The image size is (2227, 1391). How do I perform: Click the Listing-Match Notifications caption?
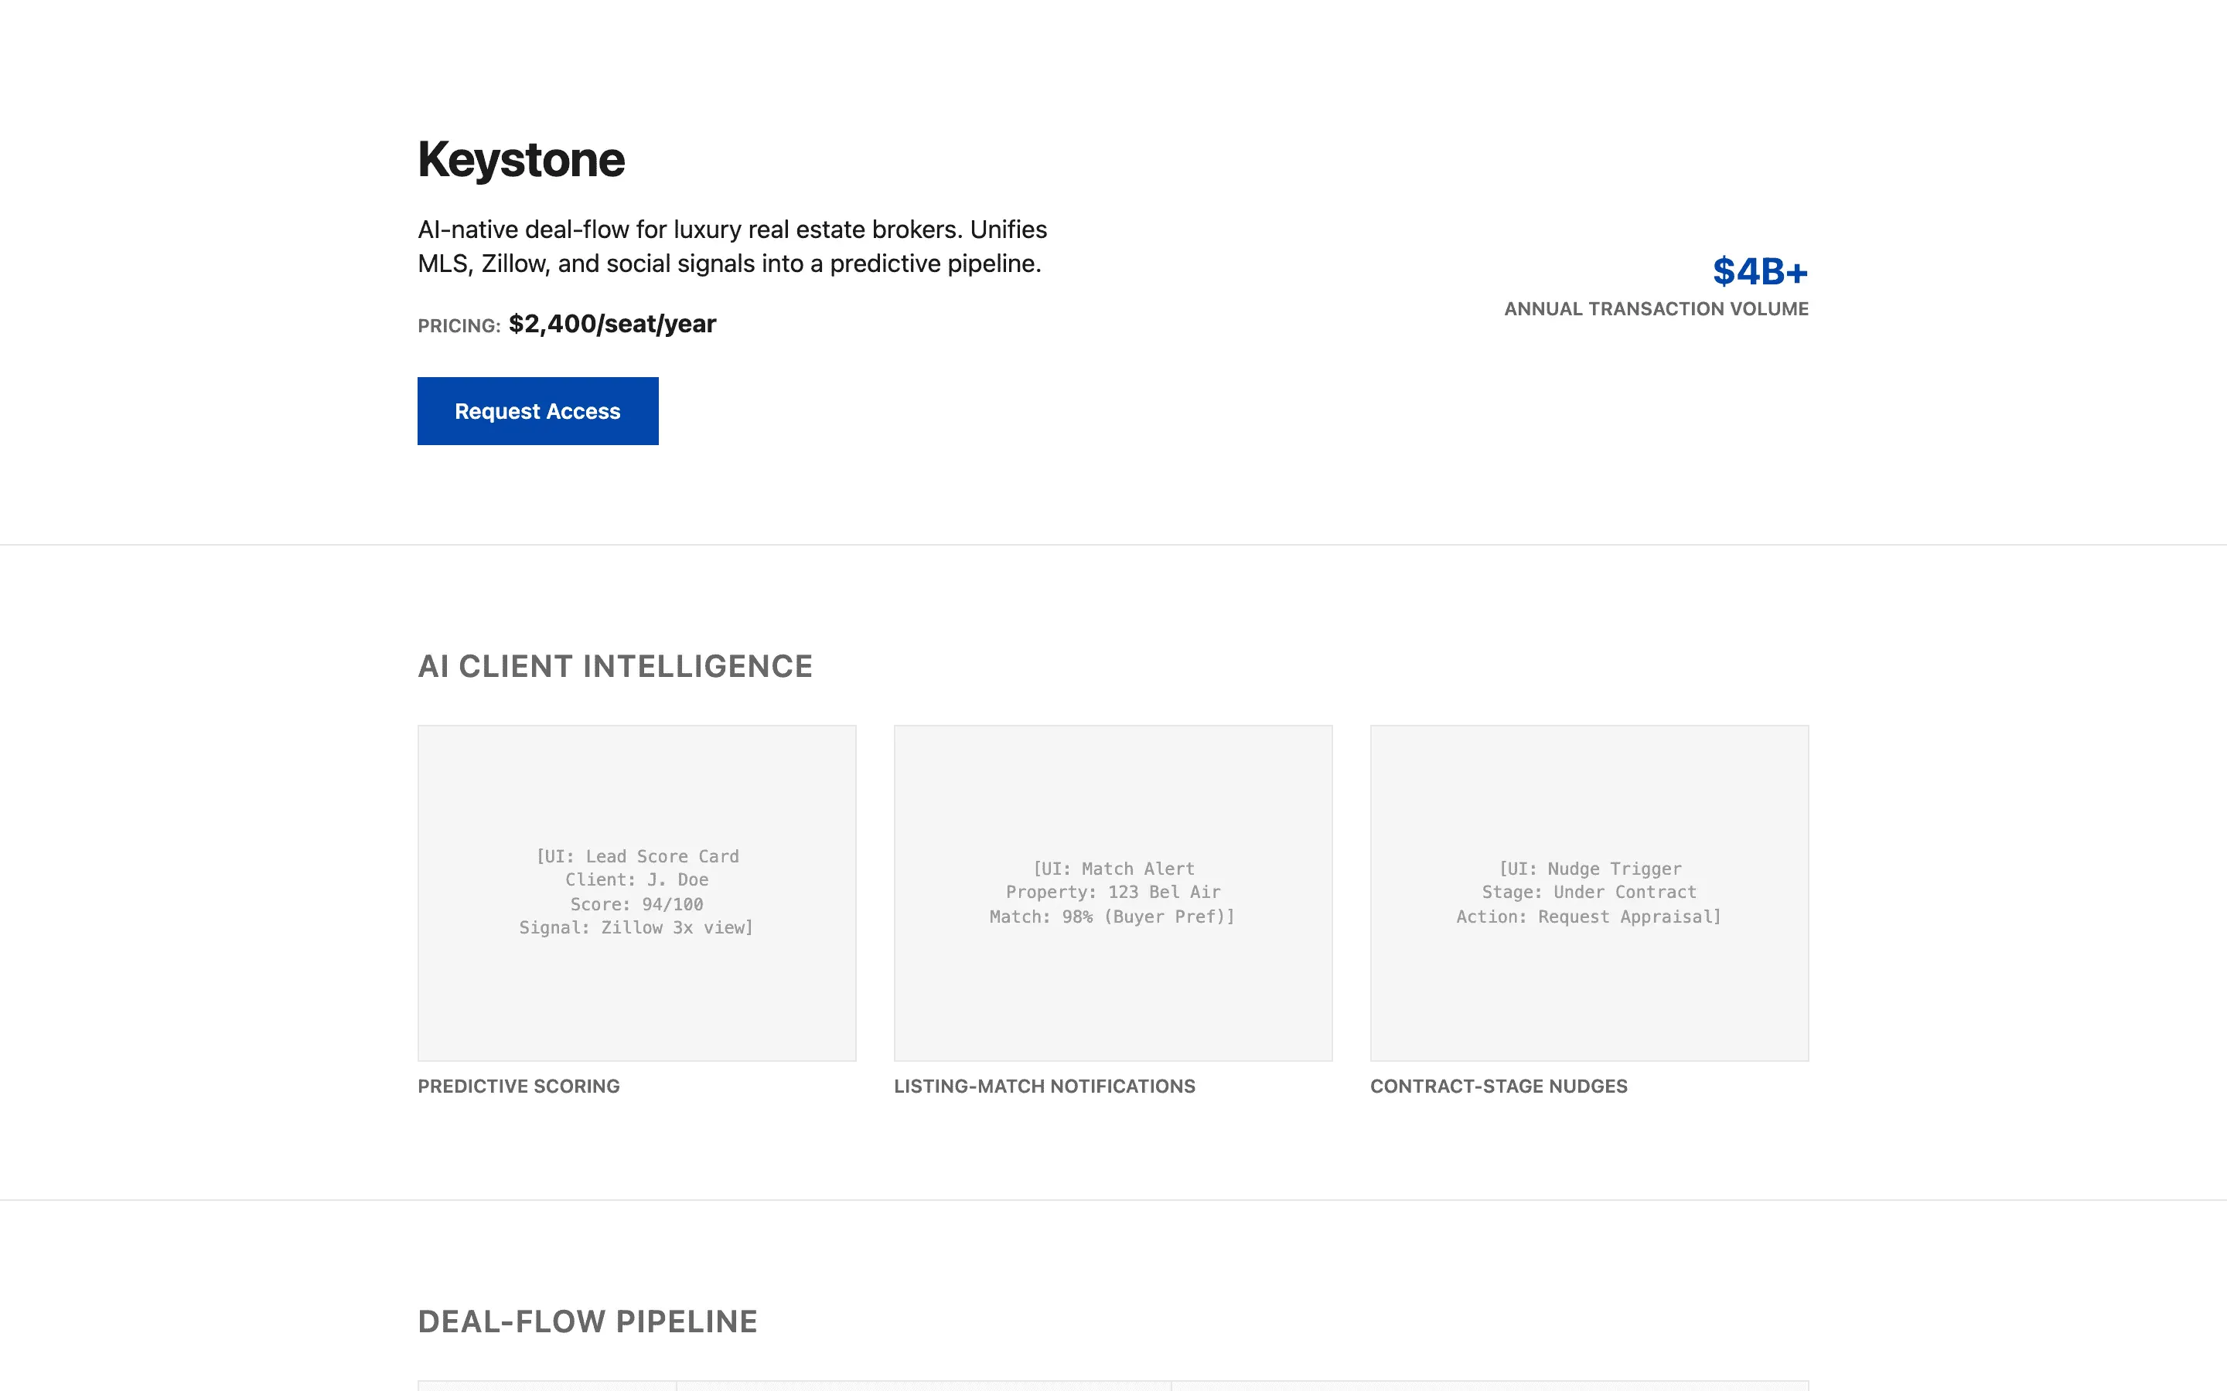click(1044, 1087)
